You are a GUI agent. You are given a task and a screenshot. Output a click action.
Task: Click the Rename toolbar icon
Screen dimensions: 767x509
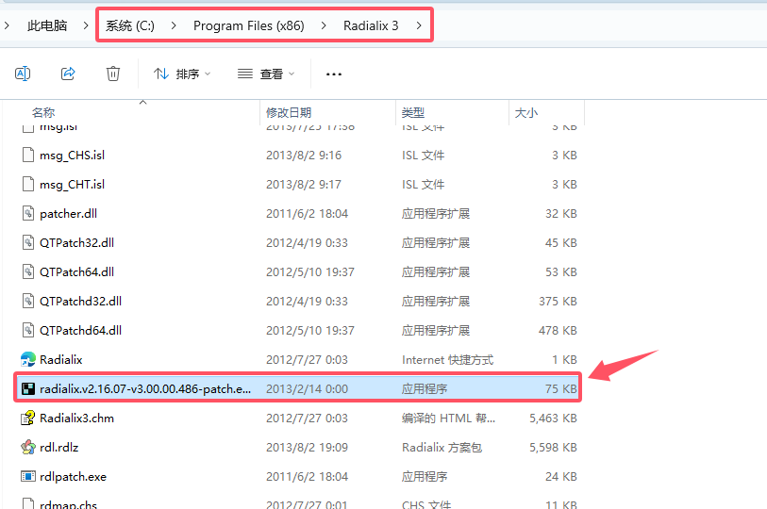[23, 74]
